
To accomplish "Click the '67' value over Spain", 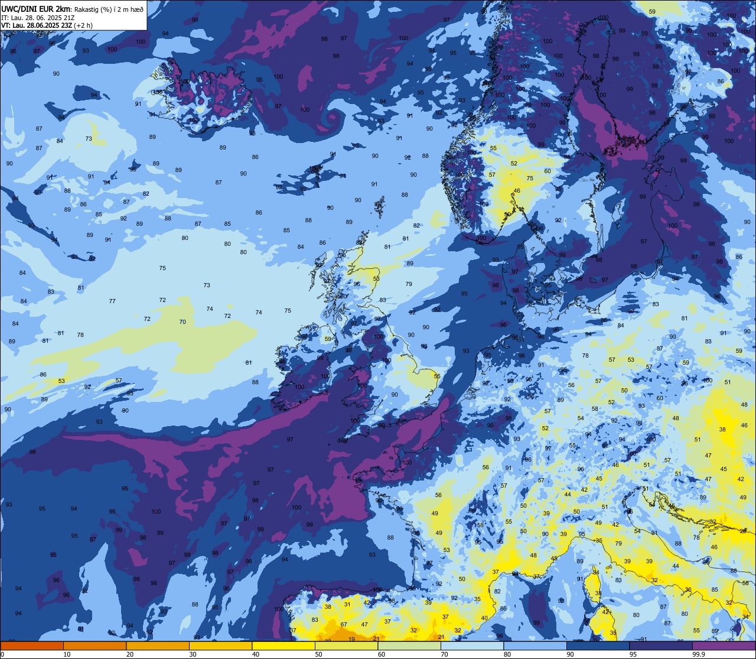I will click(x=344, y=624).
